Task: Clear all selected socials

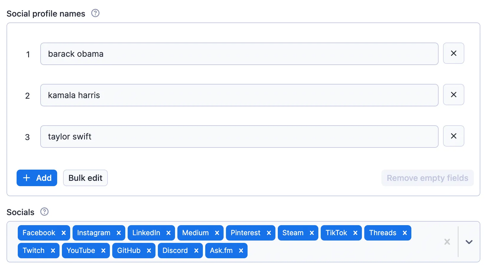Action: click(447, 242)
